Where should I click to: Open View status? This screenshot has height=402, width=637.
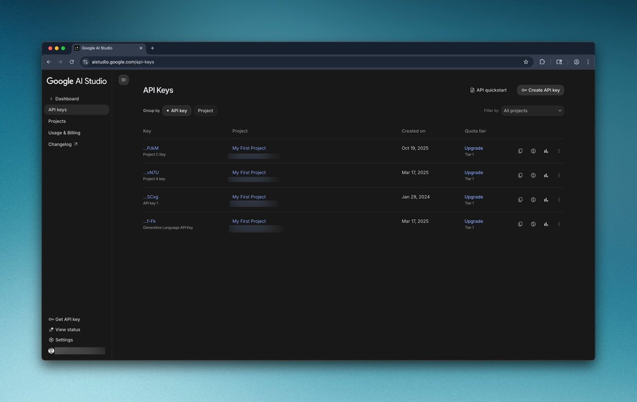pos(64,329)
